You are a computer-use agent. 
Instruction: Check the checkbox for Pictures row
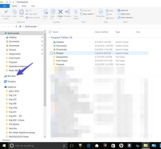tap(51, 53)
